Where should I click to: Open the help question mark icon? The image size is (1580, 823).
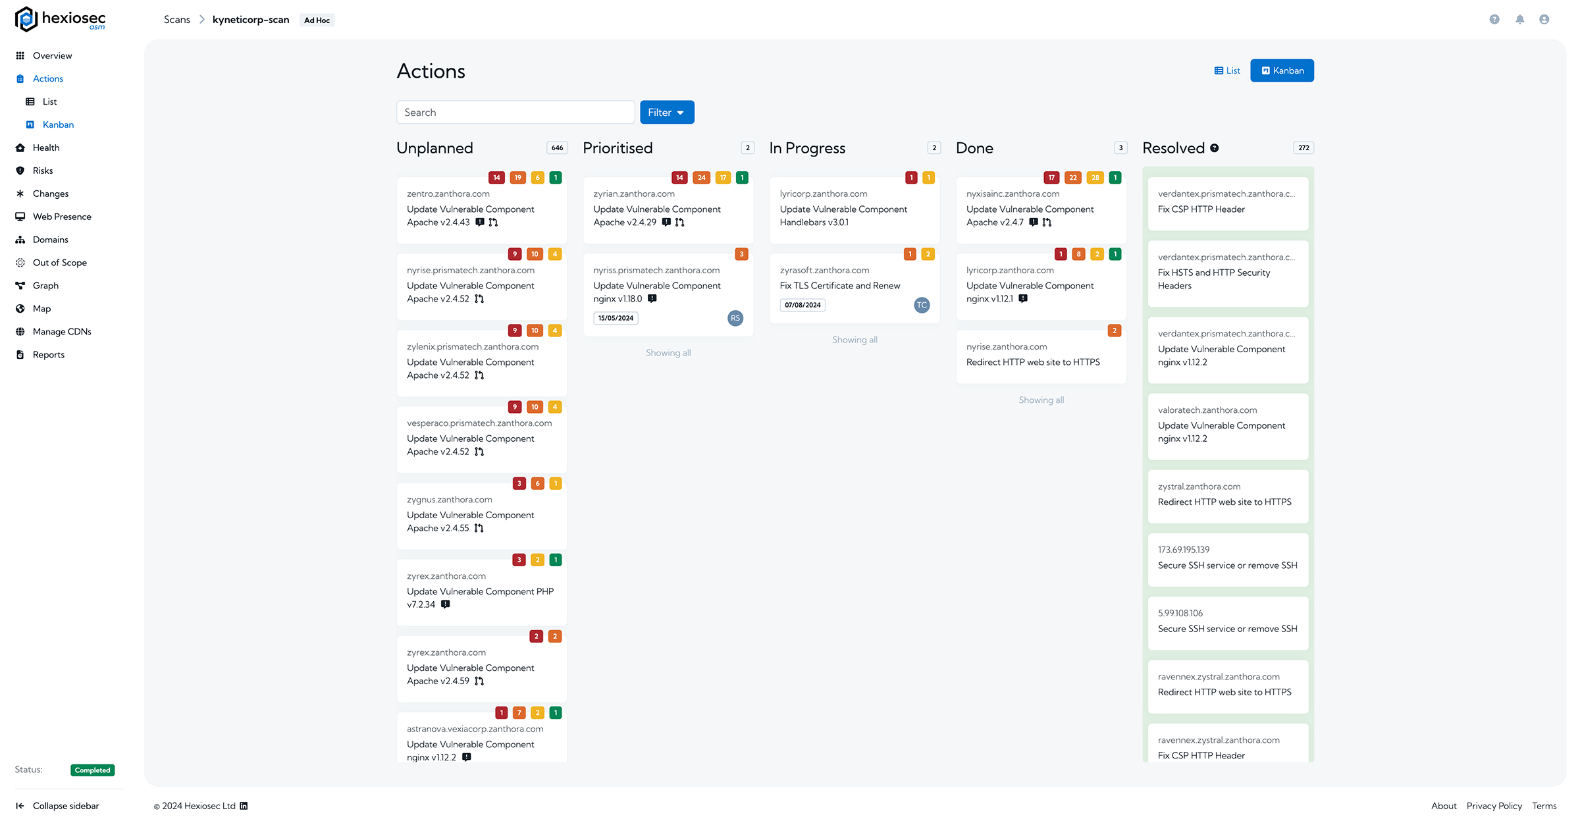pos(1494,20)
